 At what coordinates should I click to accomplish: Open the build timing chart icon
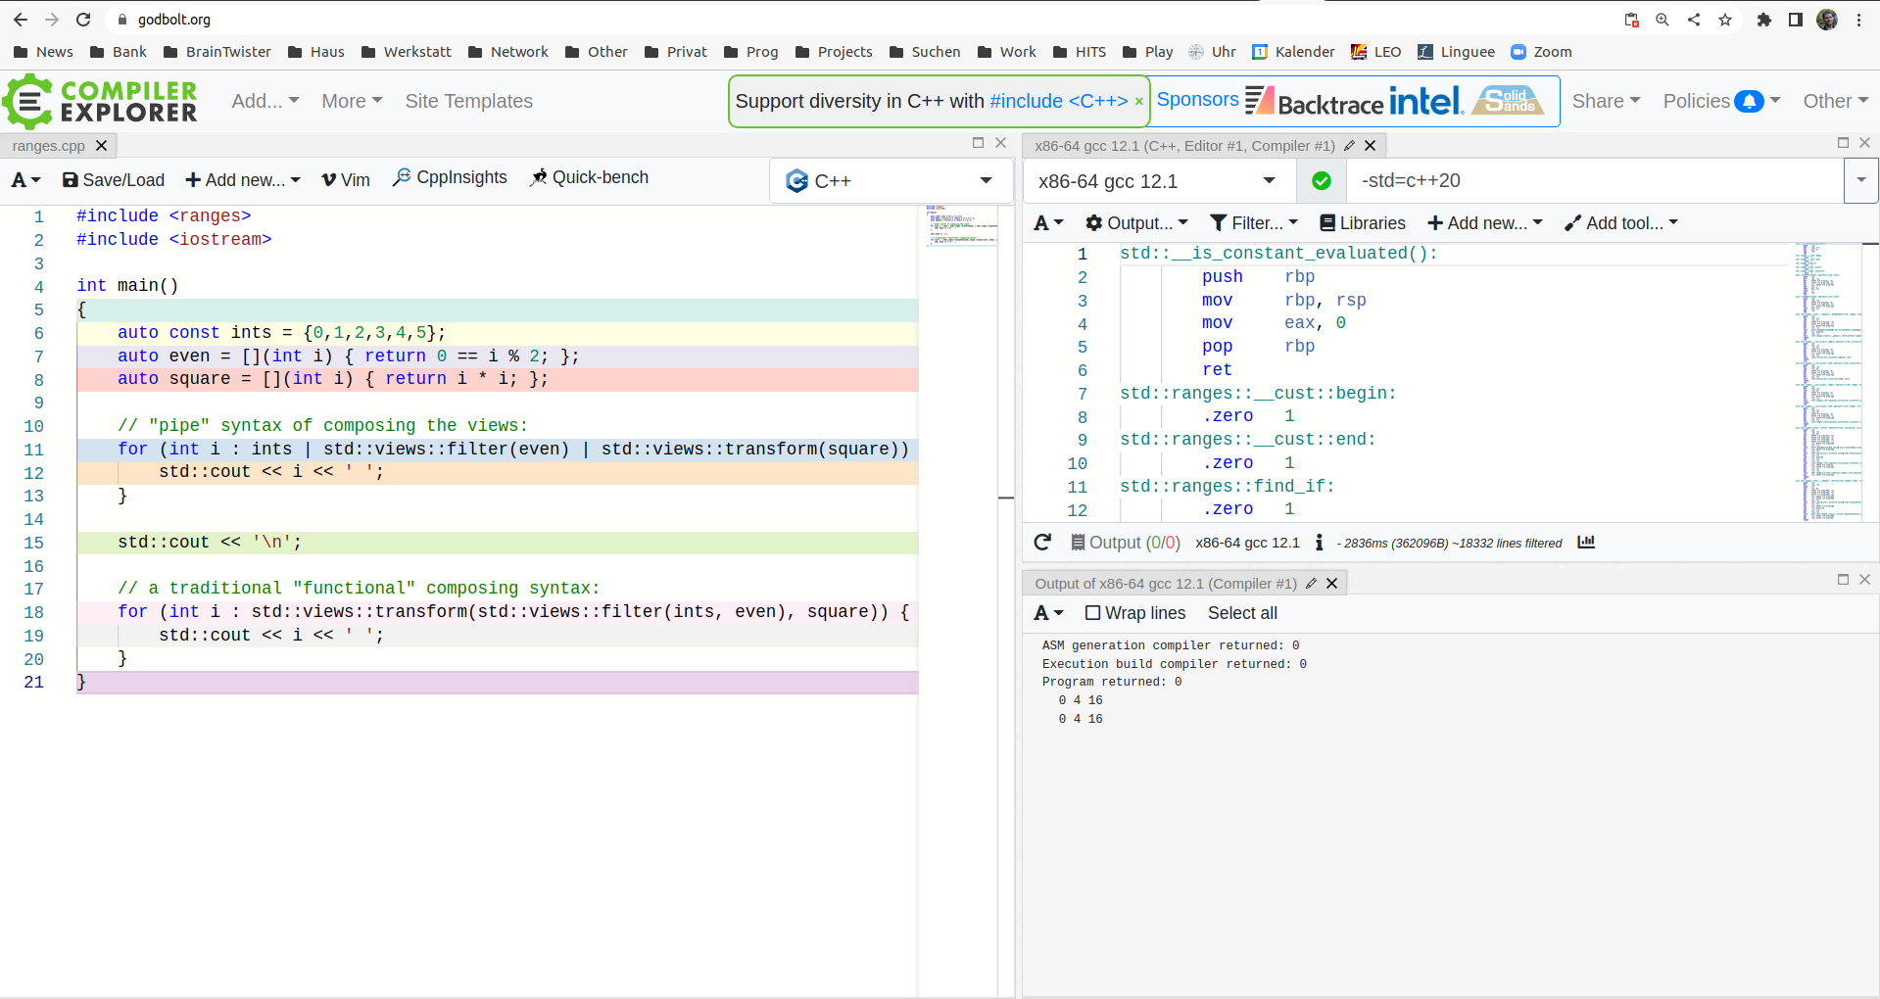coord(1586,543)
